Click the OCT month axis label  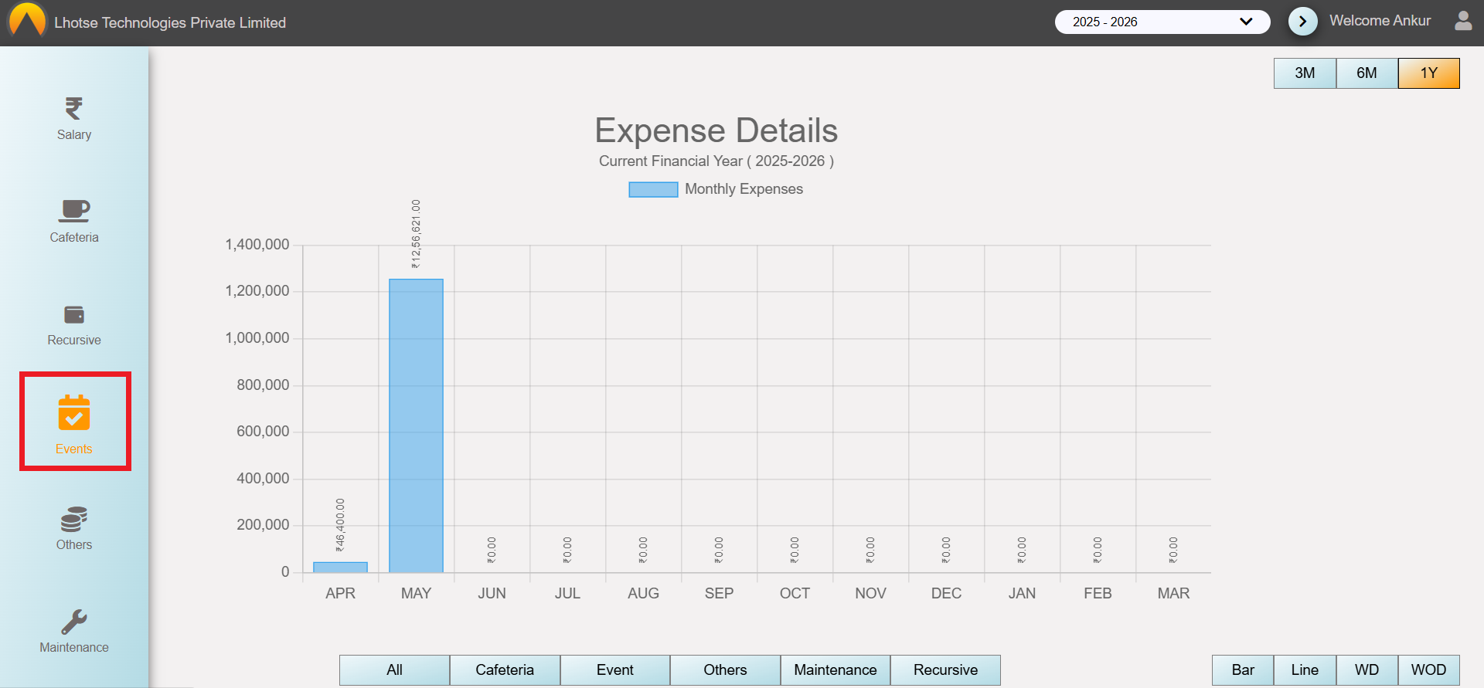pyautogui.click(x=795, y=594)
